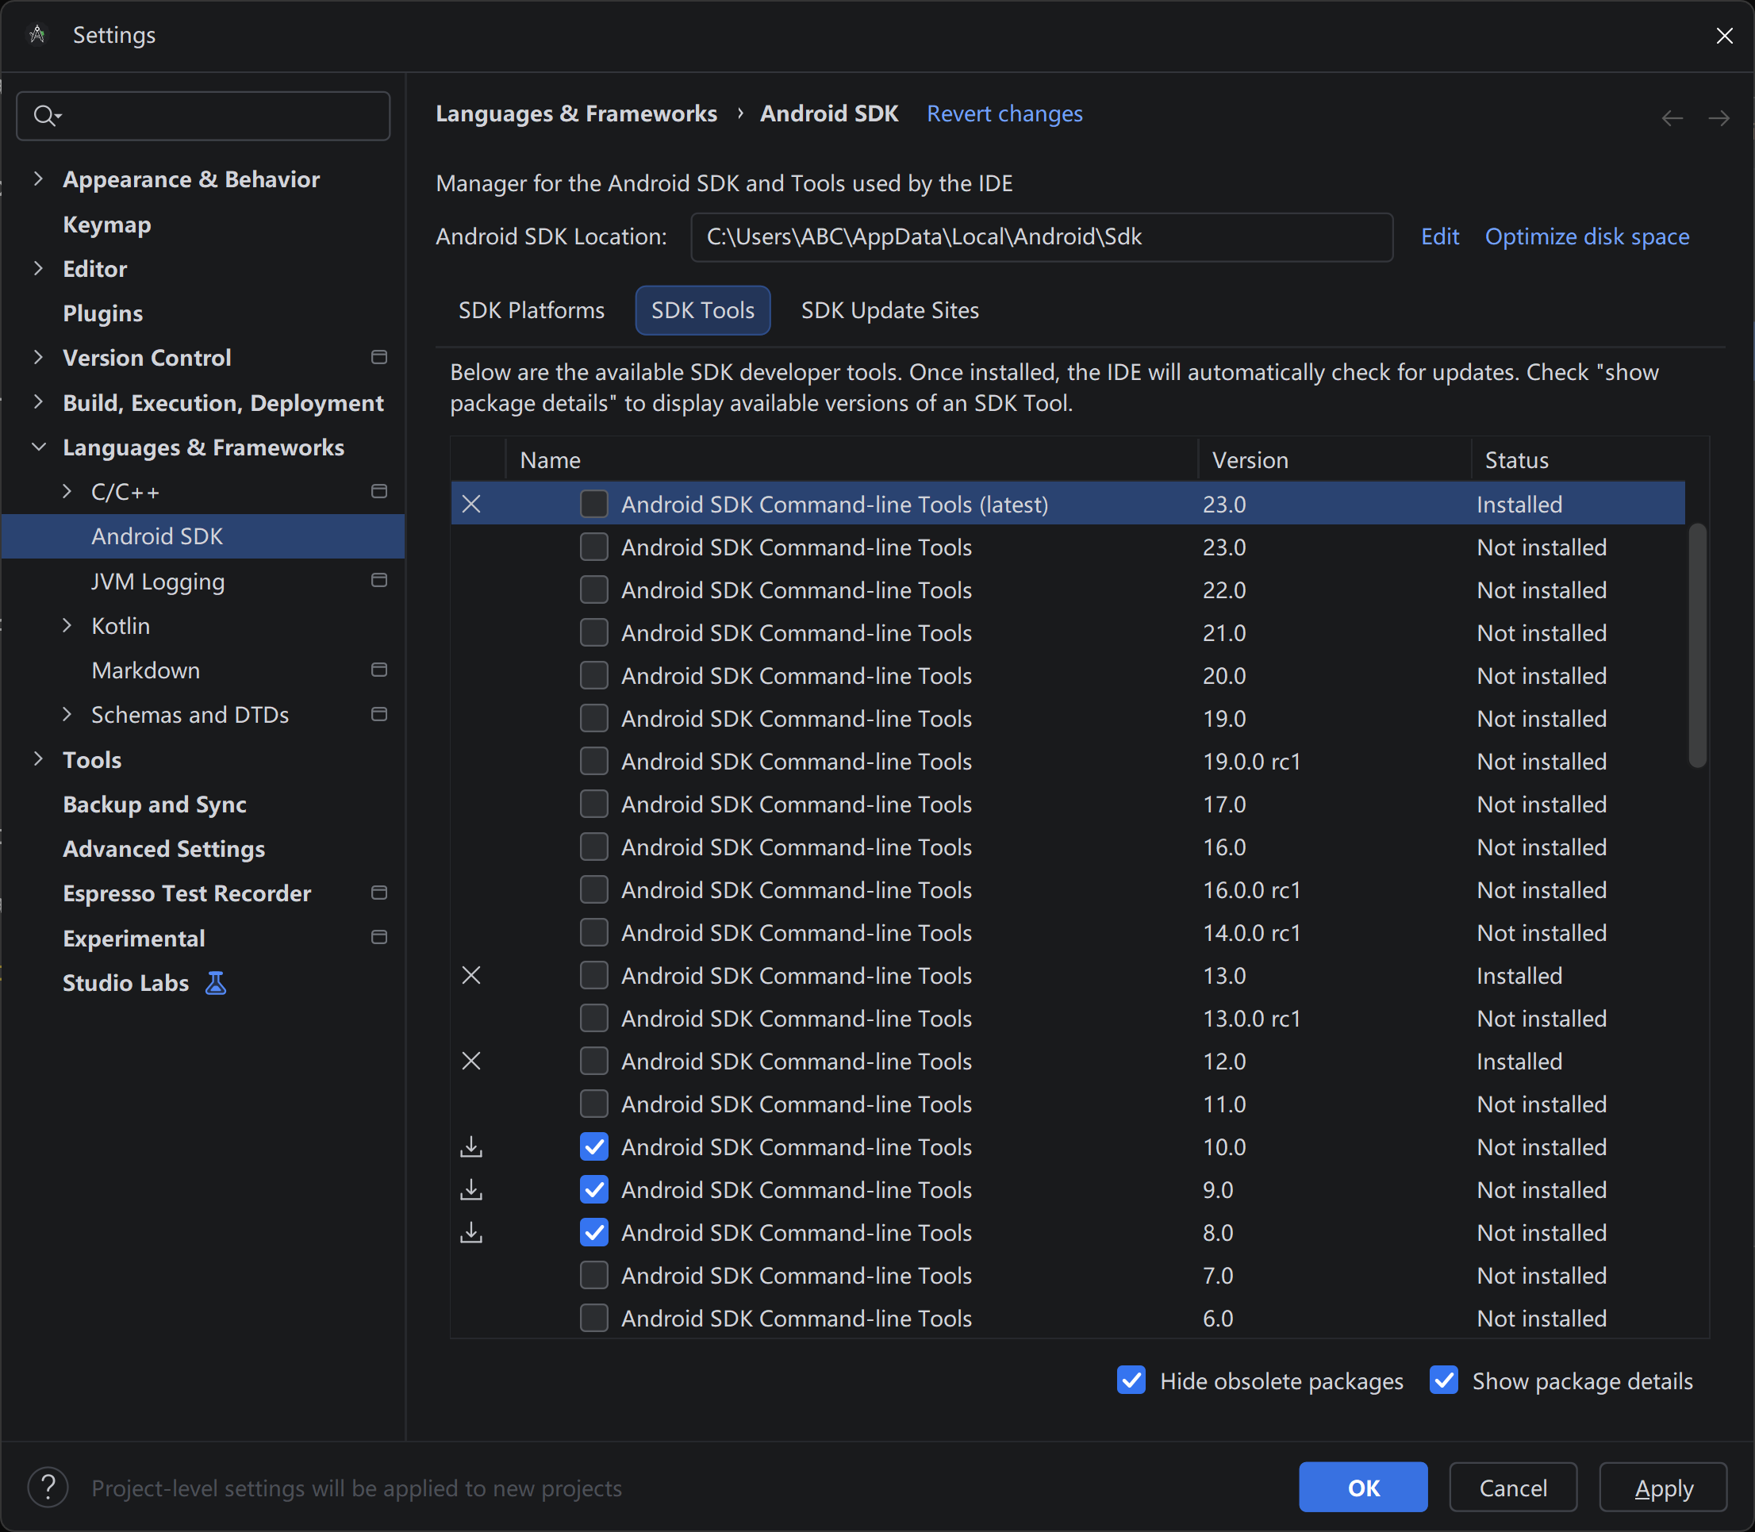Expand Appearance & Behavior section
Screen dimensions: 1755x1532
coord(37,179)
